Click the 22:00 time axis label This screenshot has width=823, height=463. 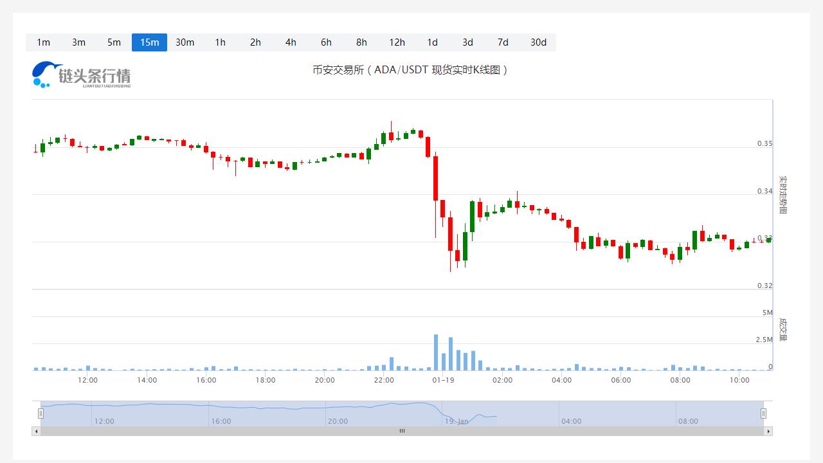(x=384, y=380)
